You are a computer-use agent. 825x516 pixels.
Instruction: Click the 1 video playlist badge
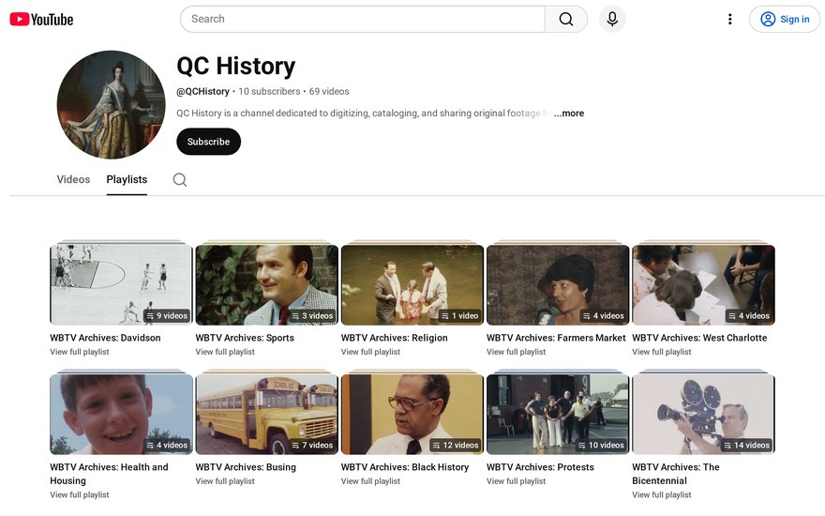(x=460, y=316)
